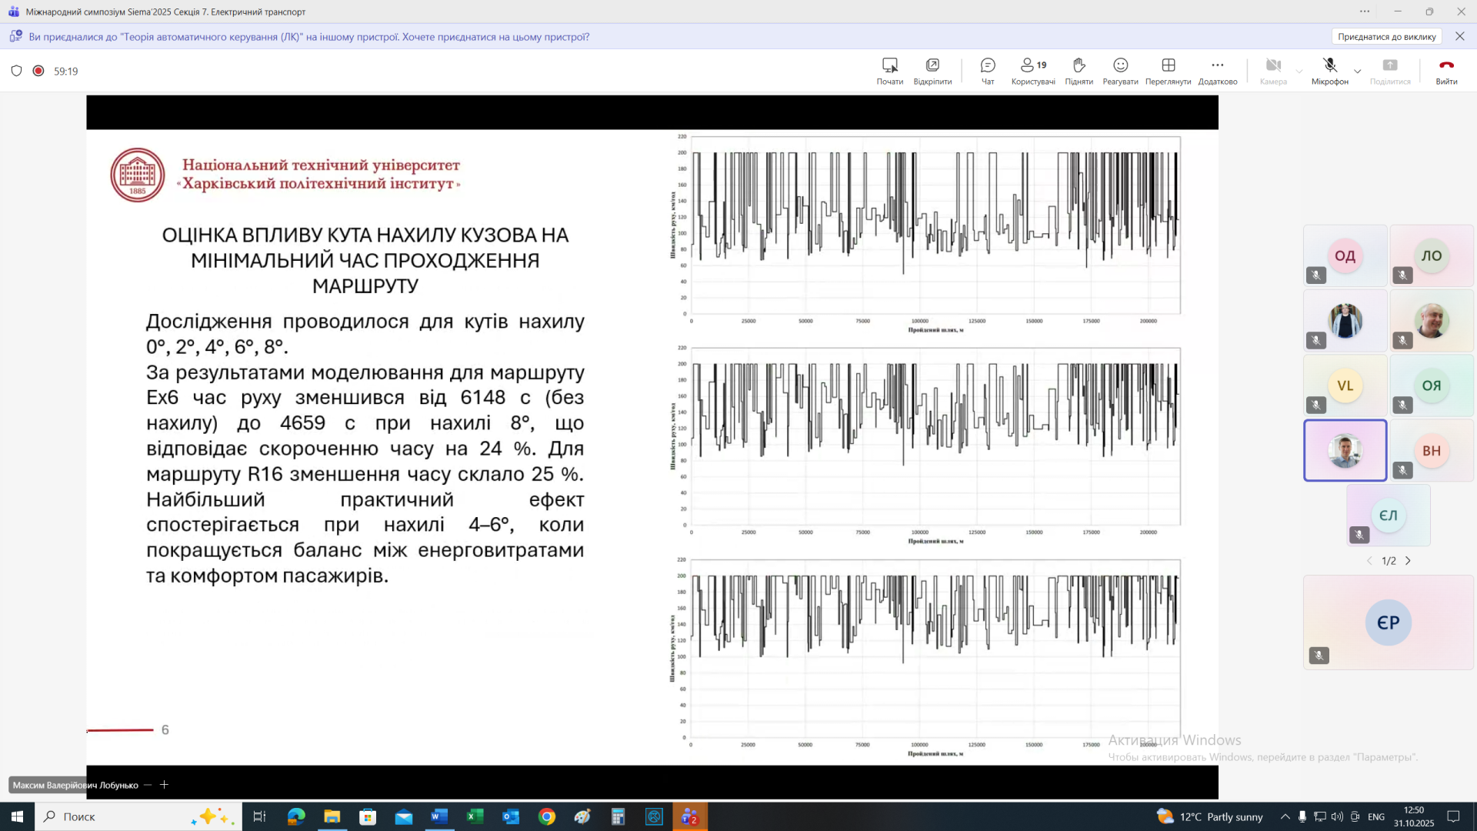Go to next page of participants

point(1409,561)
